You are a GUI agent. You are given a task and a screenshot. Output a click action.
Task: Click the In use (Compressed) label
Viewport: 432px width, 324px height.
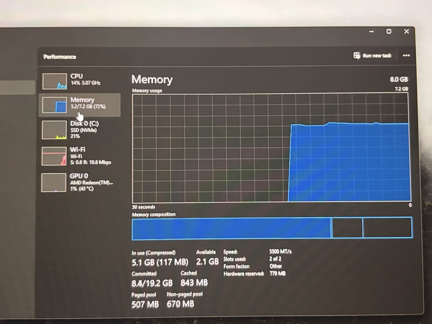[x=154, y=253]
